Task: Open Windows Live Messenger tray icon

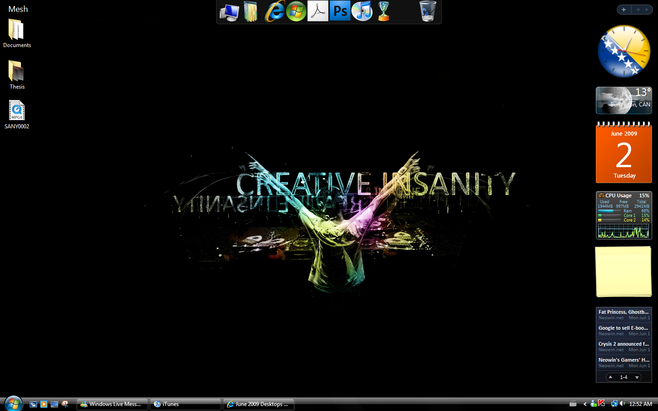Action: [x=594, y=404]
